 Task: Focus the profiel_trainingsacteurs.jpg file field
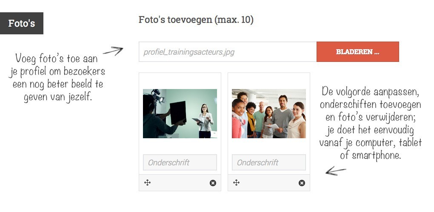coord(228,52)
